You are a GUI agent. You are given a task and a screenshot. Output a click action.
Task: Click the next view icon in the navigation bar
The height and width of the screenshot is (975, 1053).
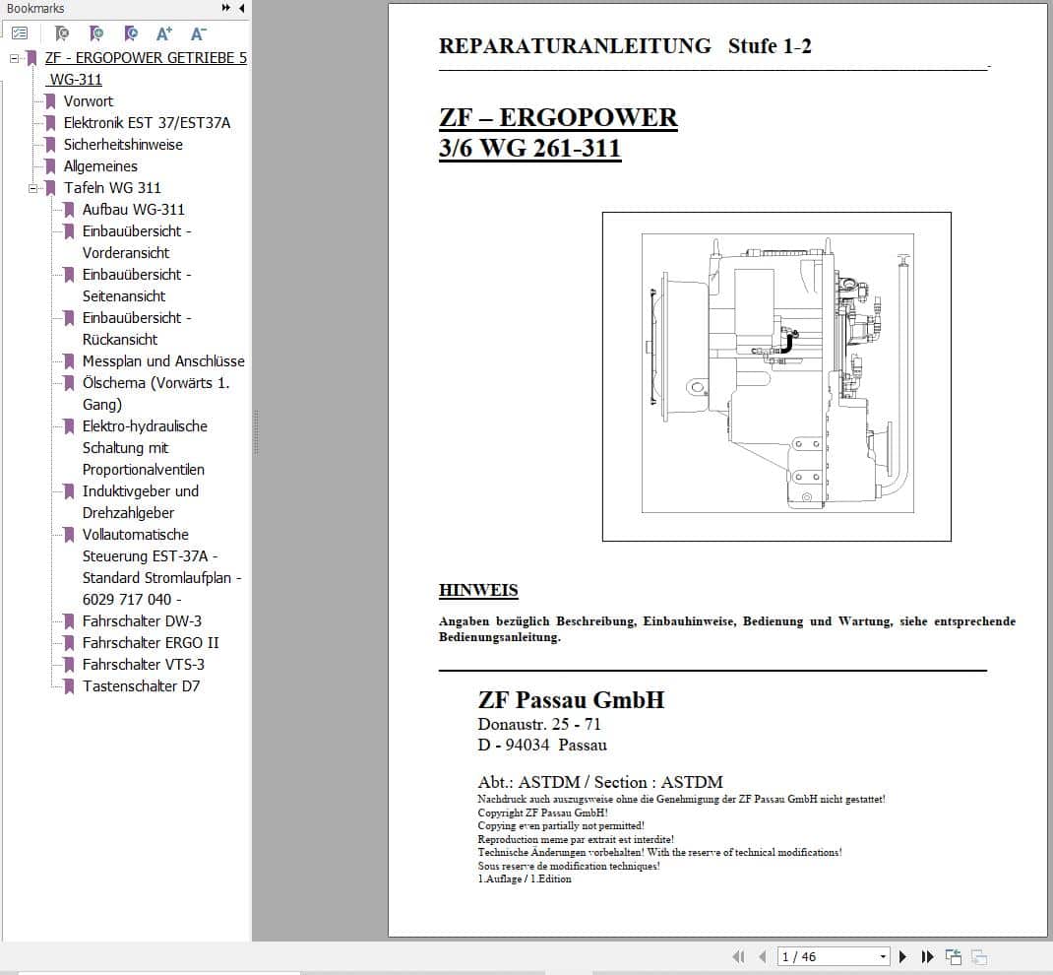(x=979, y=956)
